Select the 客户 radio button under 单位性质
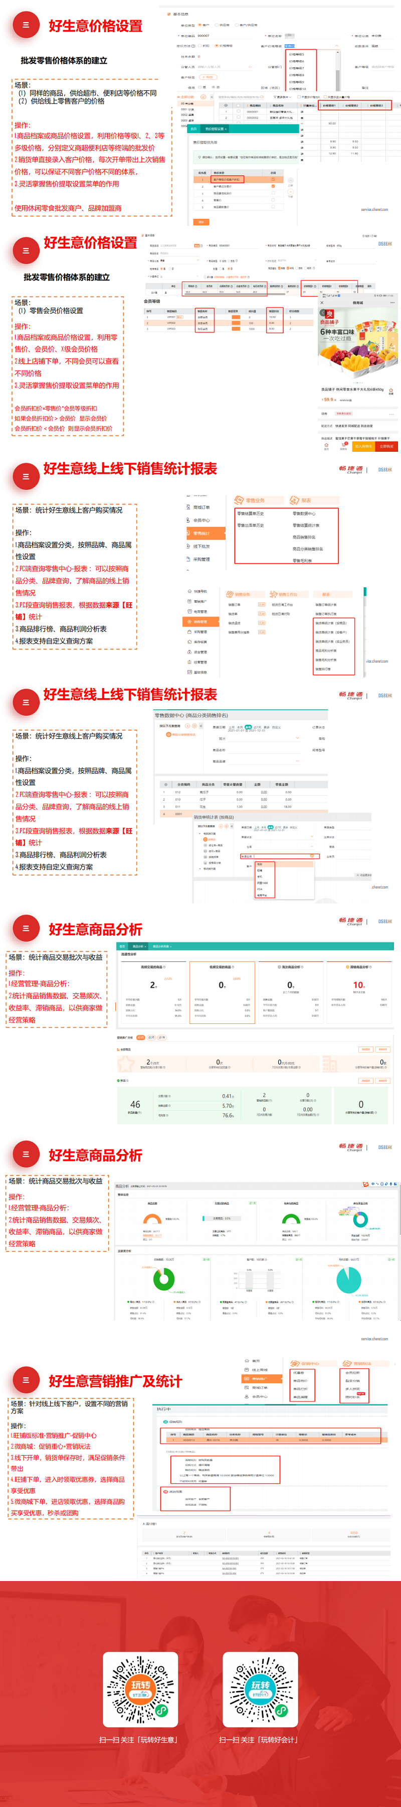This screenshot has width=401, height=1807. click(x=200, y=25)
